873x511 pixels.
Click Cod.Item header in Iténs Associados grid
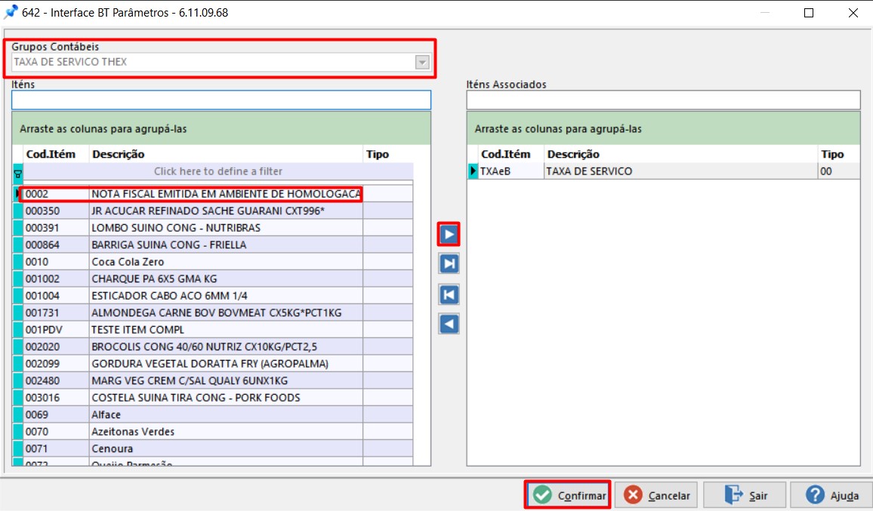tap(511, 154)
